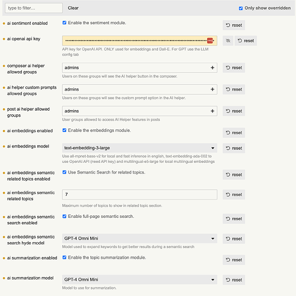
Task: Focus the type to filter input
Action: coord(34,8)
